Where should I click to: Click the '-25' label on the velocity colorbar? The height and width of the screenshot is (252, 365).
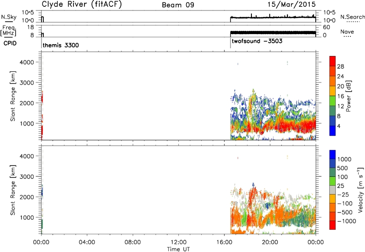343,194
